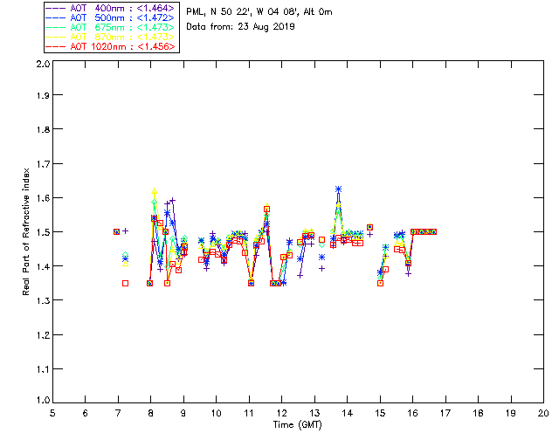The width and height of the screenshot is (559, 447).
Task: Click the y-axis label 1.8
Action: (43, 129)
